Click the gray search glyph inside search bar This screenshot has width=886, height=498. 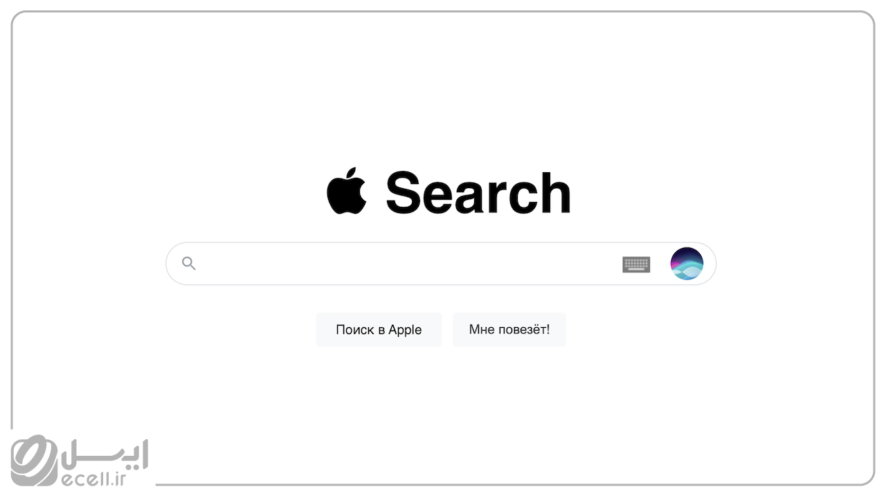(189, 263)
